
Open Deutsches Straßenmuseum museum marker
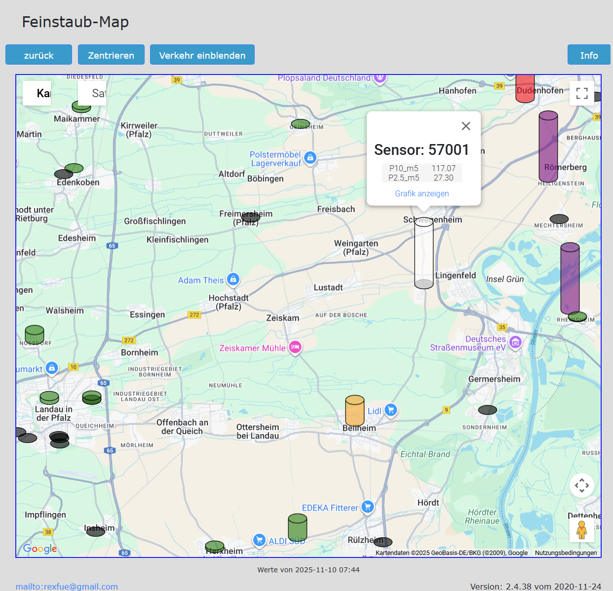coord(515,342)
